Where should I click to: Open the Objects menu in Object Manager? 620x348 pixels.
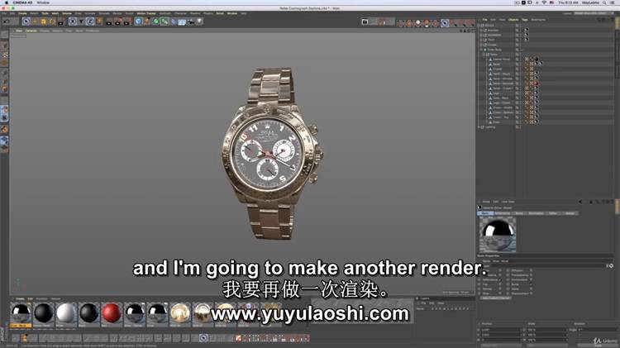coord(513,20)
